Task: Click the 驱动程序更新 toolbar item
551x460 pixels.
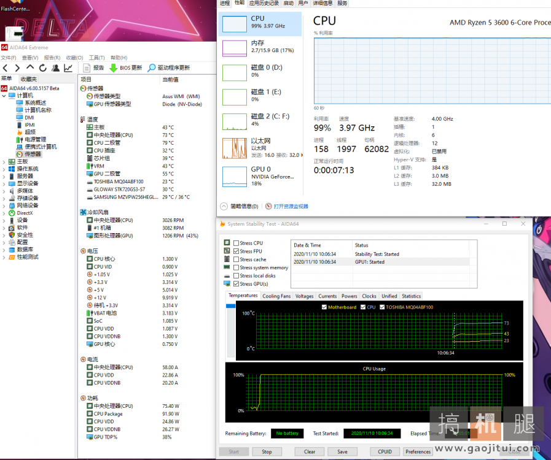Action: (x=169, y=67)
